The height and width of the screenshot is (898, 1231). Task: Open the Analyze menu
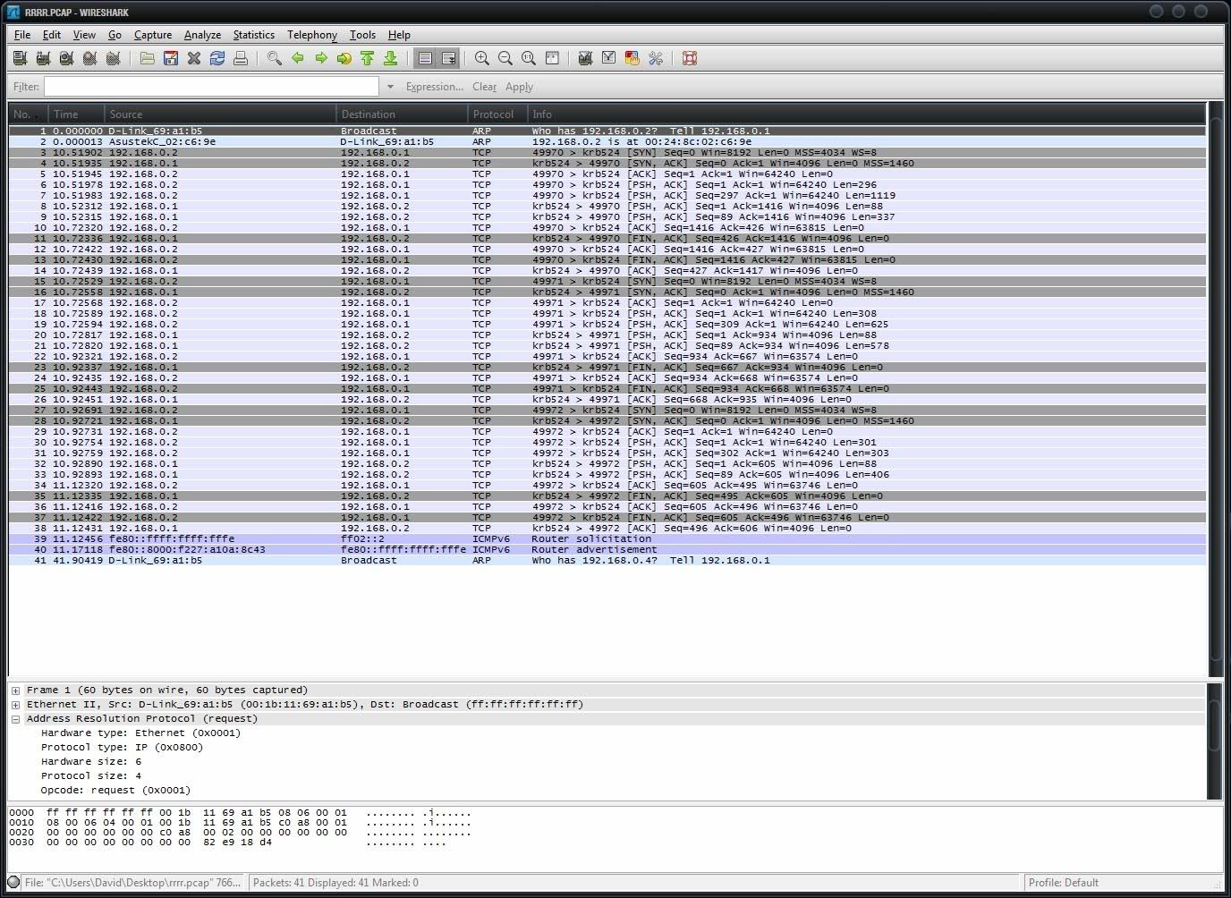(x=202, y=35)
